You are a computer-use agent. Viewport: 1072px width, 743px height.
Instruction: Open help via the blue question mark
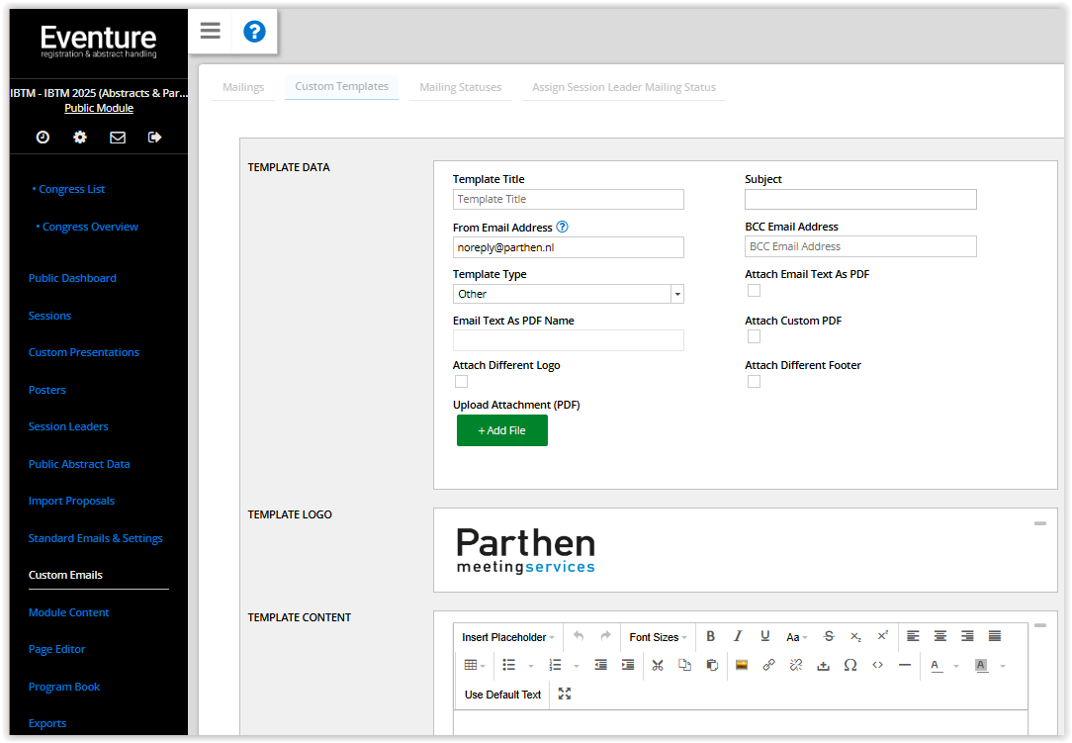(x=254, y=32)
